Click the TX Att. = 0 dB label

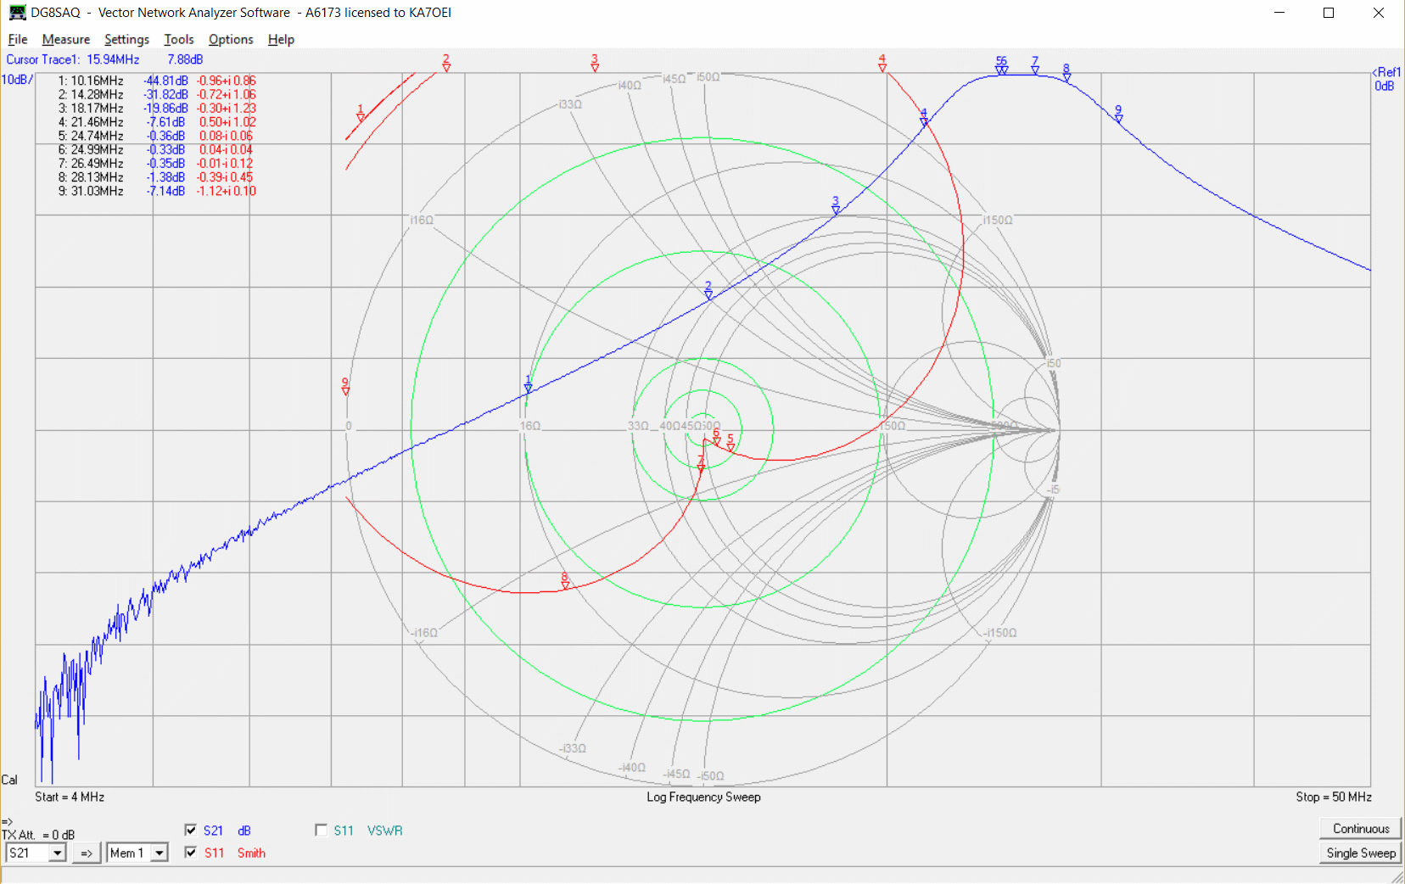[38, 835]
